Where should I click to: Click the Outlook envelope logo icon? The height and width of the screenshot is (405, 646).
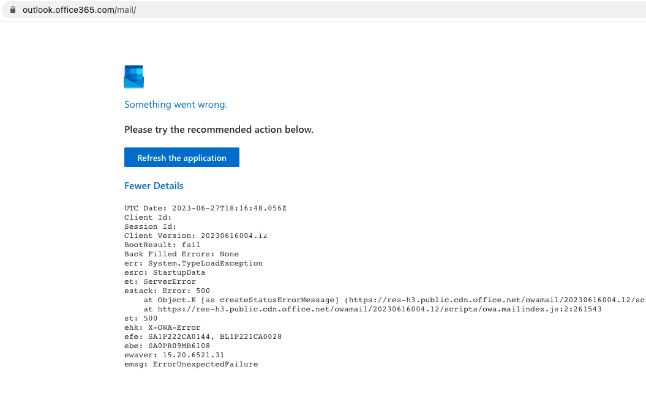click(x=134, y=76)
